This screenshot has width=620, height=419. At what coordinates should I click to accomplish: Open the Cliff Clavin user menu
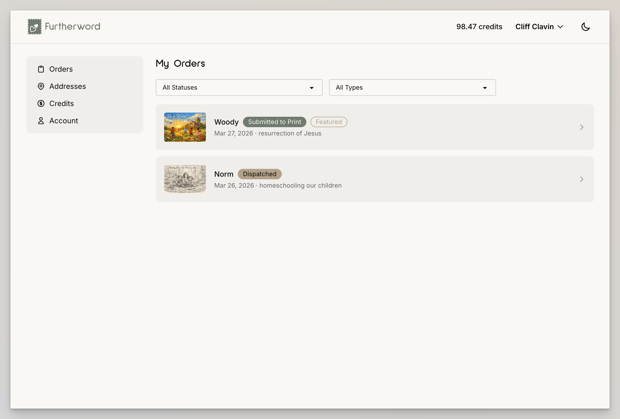tap(539, 27)
